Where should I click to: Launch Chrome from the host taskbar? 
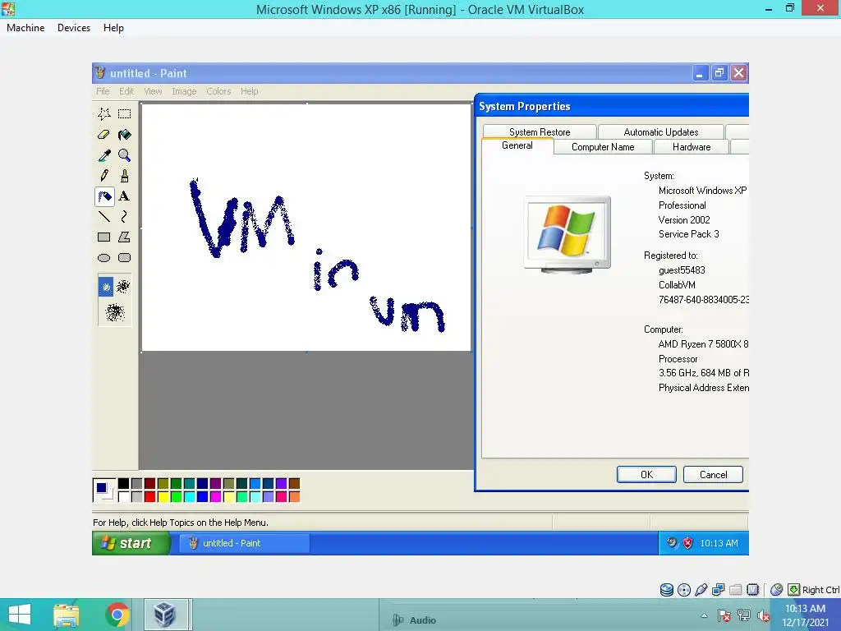click(117, 615)
